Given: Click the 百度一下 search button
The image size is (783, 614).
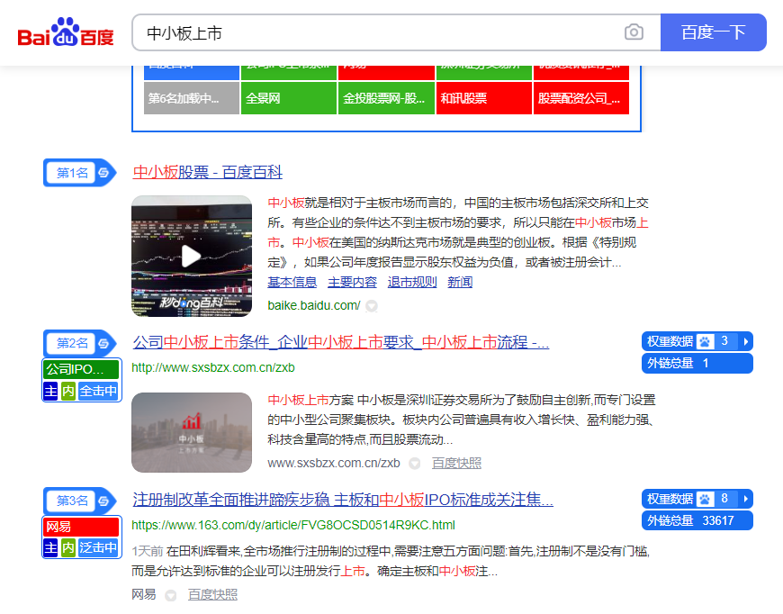Looking at the screenshot, I should click(713, 32).
